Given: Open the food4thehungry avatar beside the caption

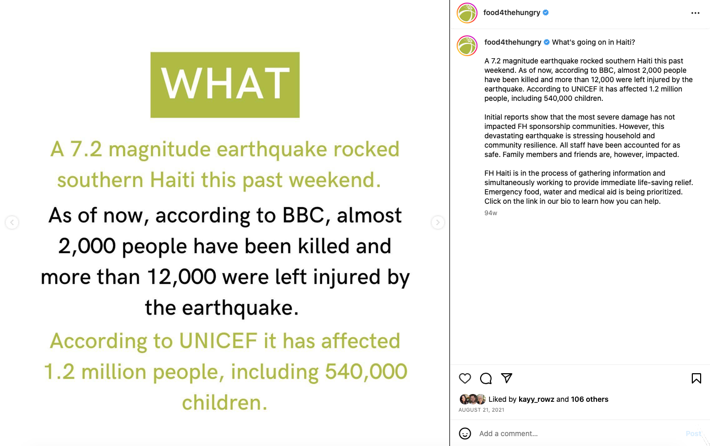Looking at the screenshot, I should point(467,46).
